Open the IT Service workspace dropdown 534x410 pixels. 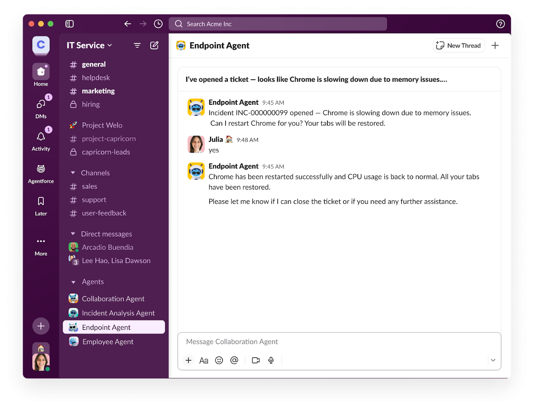point(89,45)
